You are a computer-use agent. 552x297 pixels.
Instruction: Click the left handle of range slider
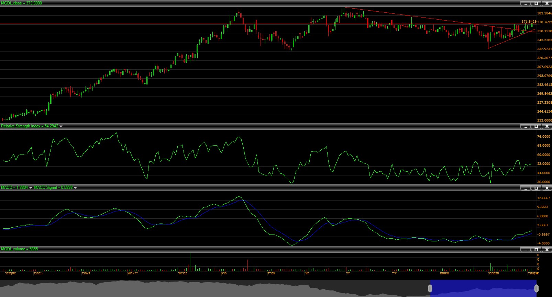coord(430,288)
